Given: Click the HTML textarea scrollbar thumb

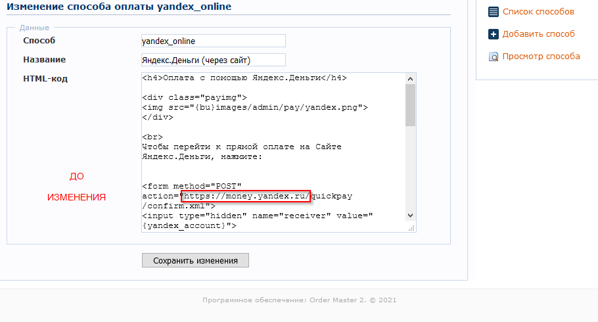Looking at the screenshot, I should click(x=410, y=105).
